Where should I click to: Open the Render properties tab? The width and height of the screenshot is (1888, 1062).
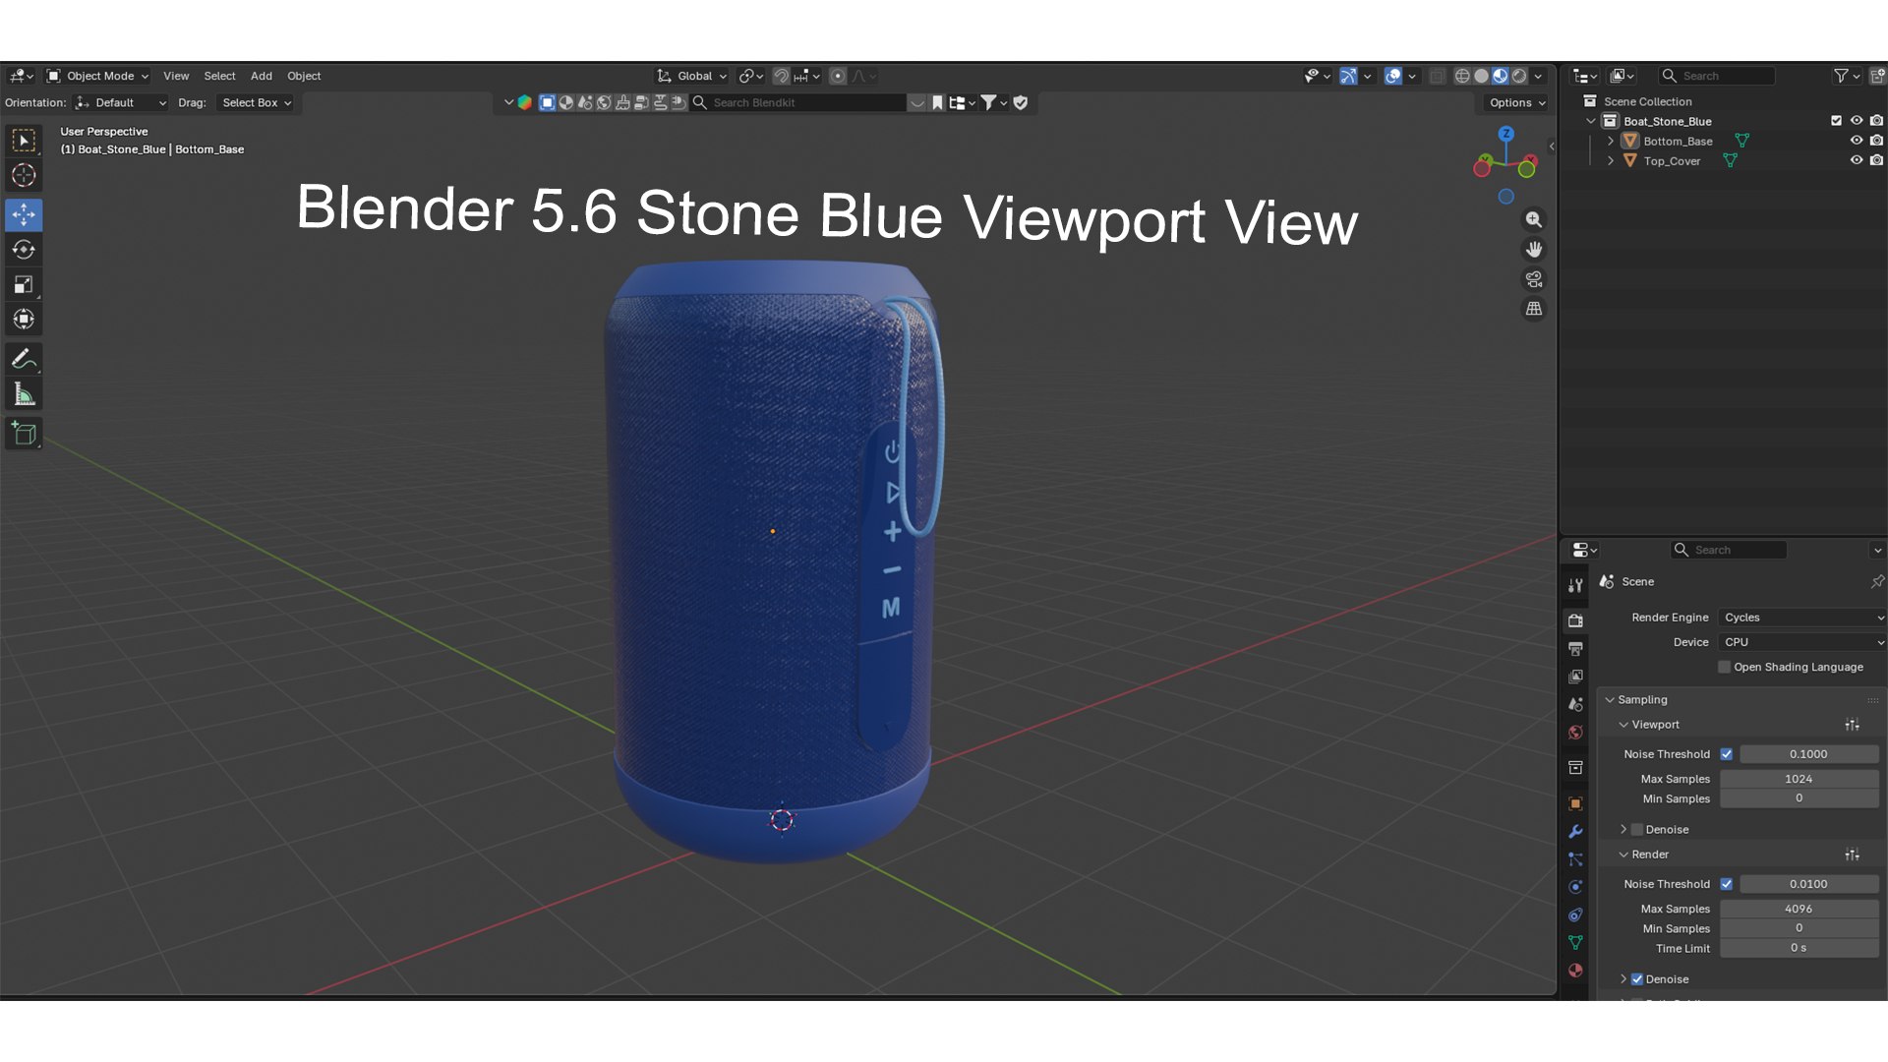click(x=1575, y=620)
